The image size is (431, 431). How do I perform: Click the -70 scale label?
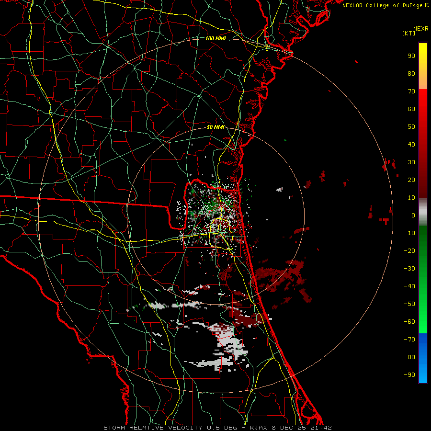pyautogui.click(x=409, y=340)
